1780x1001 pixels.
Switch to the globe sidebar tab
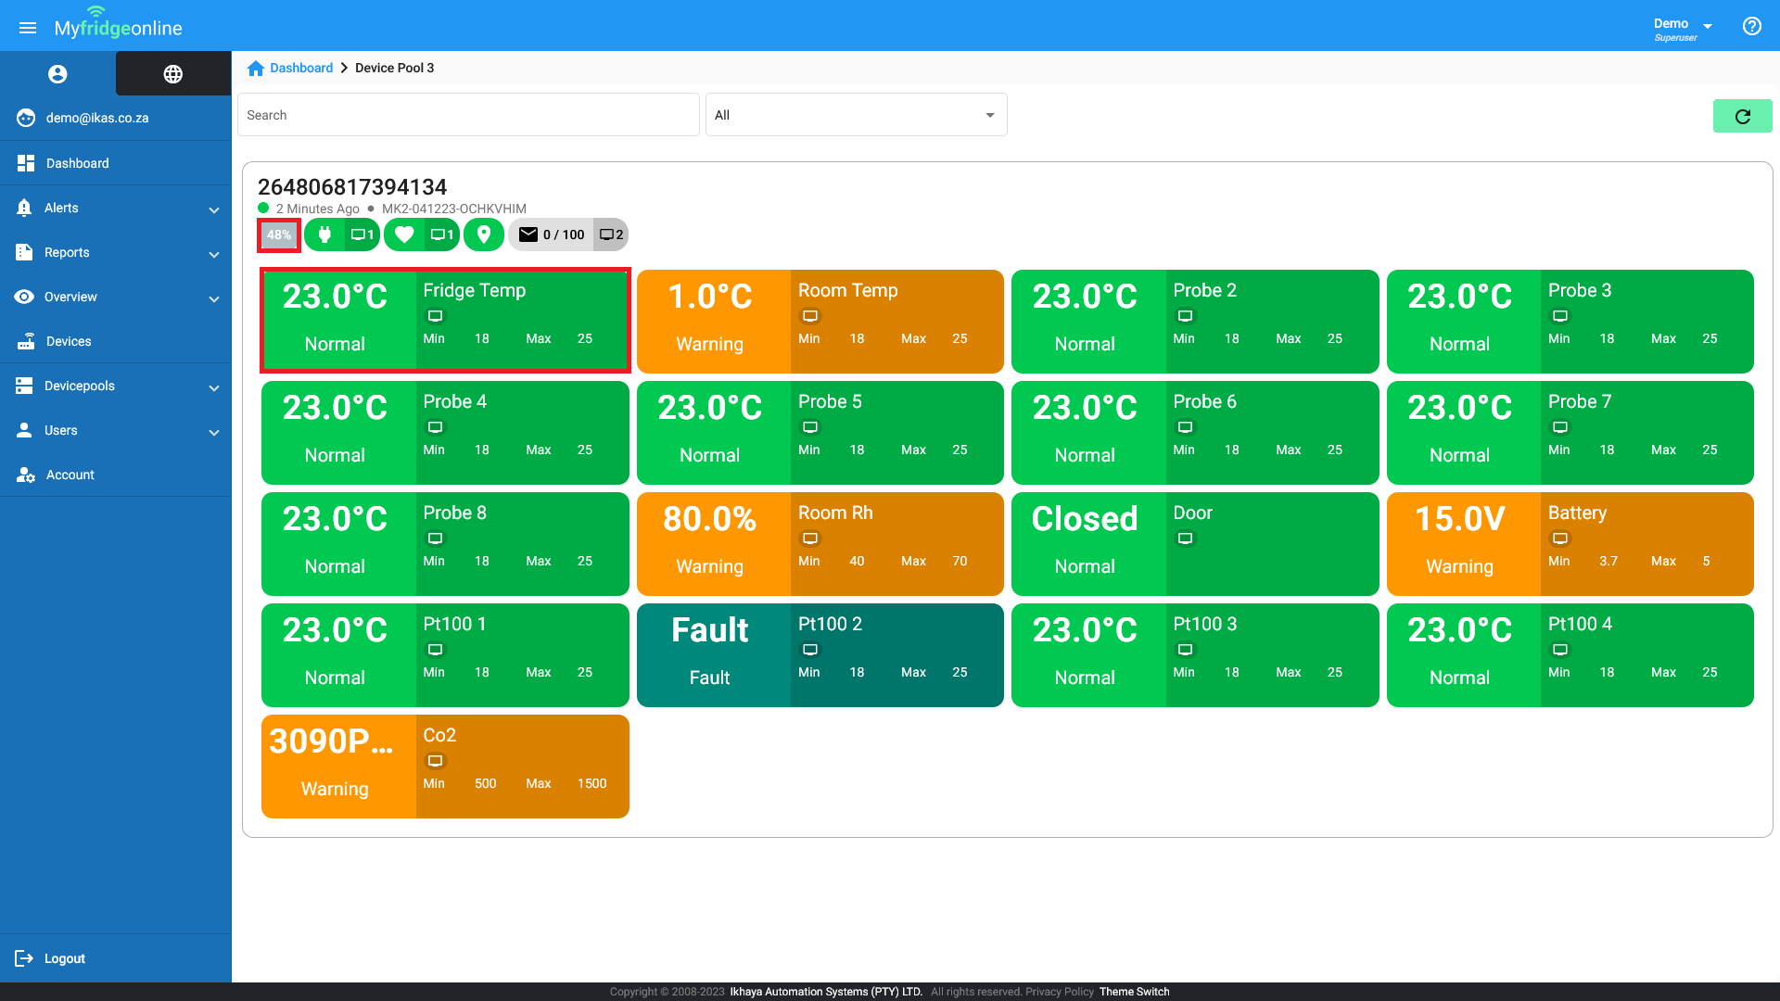coord(173,74)
